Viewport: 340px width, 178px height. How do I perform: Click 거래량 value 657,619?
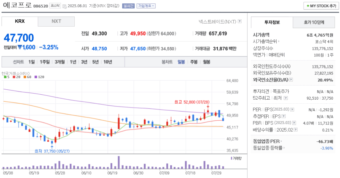coord(218,34)
